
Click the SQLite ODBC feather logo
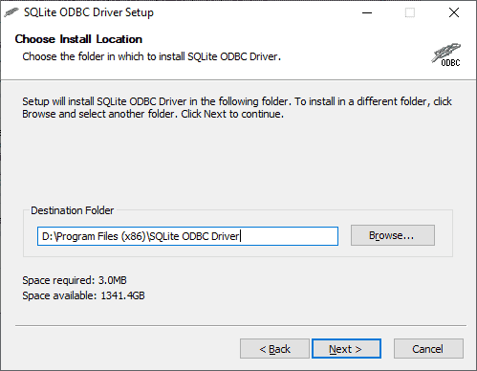point(446,55)
